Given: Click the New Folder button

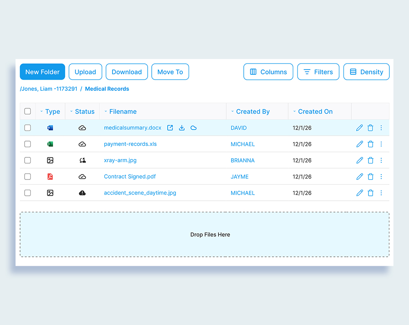Looking at the screenshot, I should click(x=43, y=72).
